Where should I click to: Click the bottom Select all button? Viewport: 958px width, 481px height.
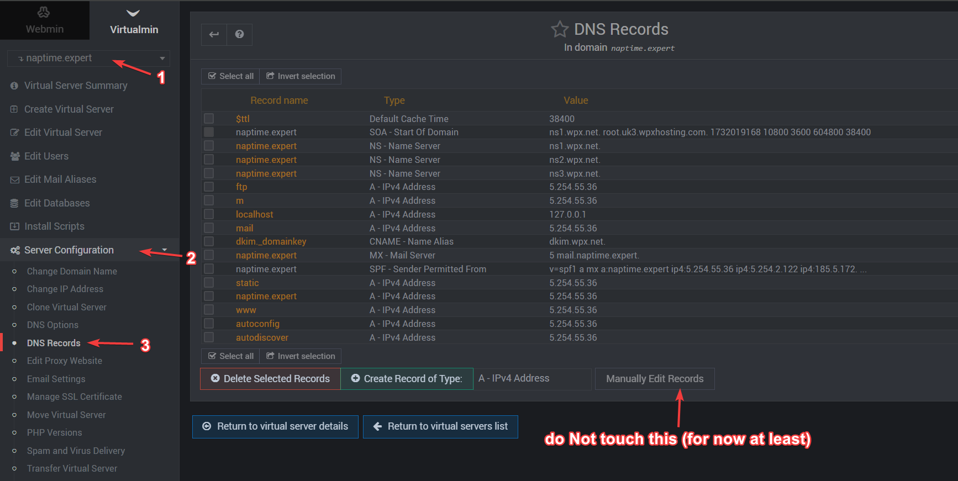tap(230, 356)
